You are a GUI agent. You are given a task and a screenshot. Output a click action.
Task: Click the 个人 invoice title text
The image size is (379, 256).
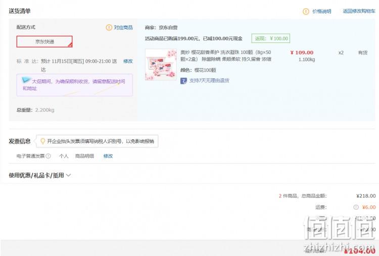tap(64, 156)
